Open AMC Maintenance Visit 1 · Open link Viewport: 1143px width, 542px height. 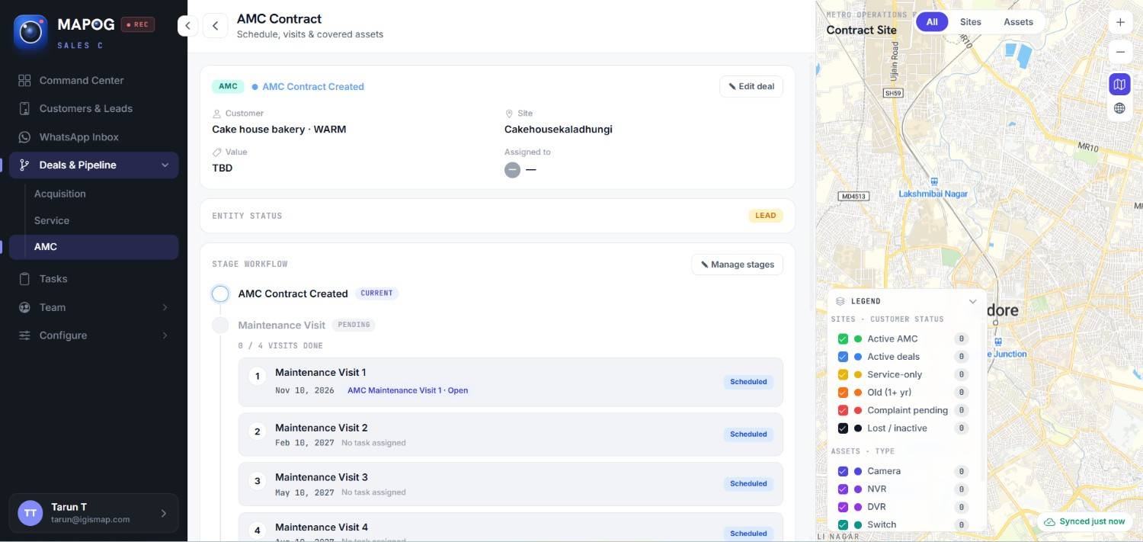tap(408, 390)
